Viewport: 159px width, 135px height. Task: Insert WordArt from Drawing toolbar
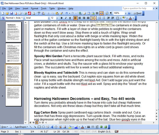[52, 127]
